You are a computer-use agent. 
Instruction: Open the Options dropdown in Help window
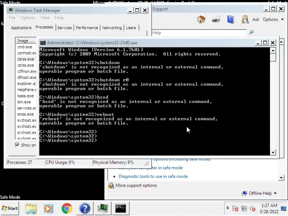point(273,19)
